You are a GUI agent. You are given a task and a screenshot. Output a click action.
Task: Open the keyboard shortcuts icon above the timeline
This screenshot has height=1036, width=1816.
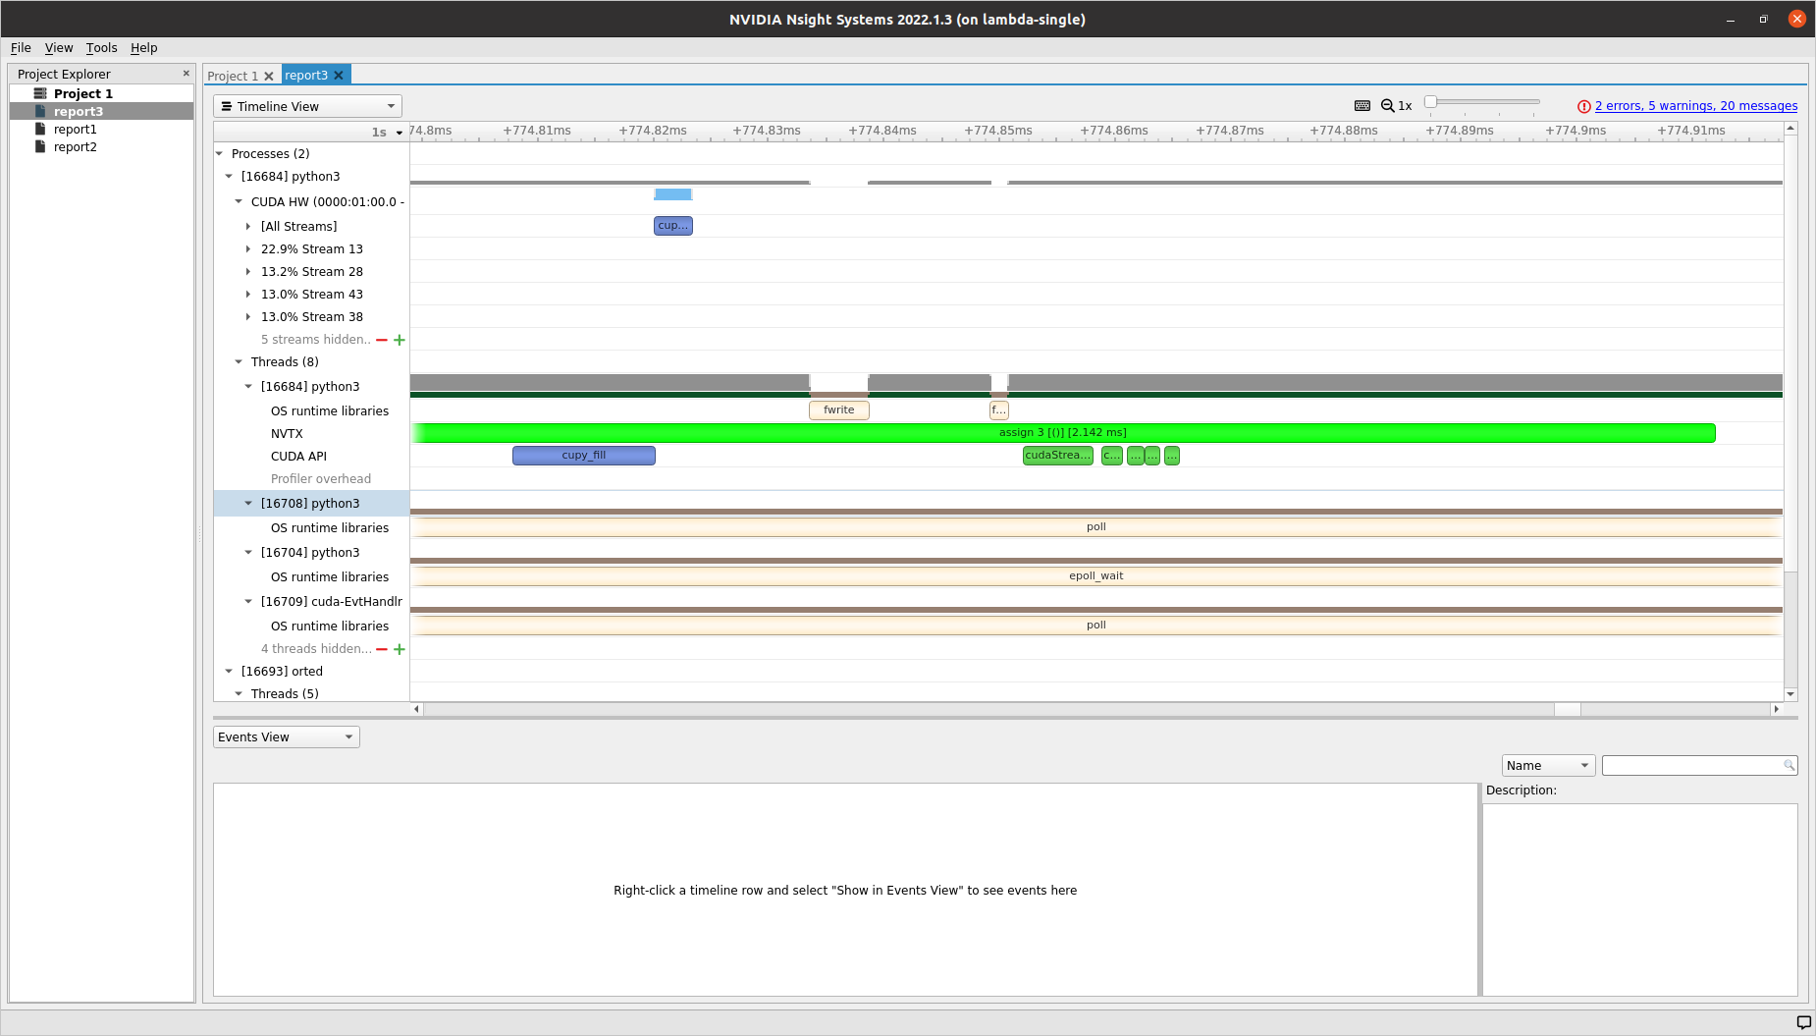click(1362, 105)
